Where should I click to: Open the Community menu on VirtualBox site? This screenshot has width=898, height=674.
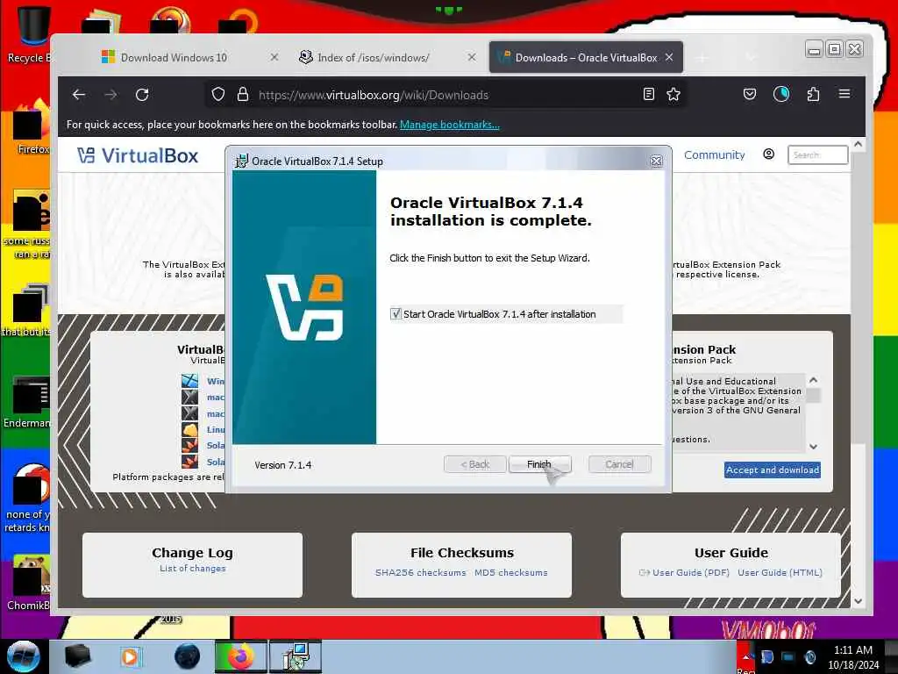(714, 154)
